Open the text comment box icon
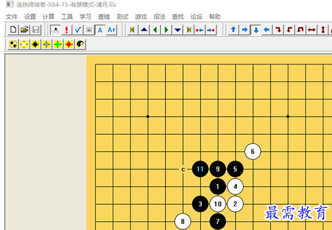Screen dimensions: 332x230 [x=89, y=30]
